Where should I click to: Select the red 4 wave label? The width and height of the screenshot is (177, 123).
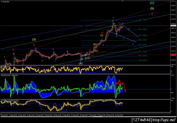tap(103, 45)
